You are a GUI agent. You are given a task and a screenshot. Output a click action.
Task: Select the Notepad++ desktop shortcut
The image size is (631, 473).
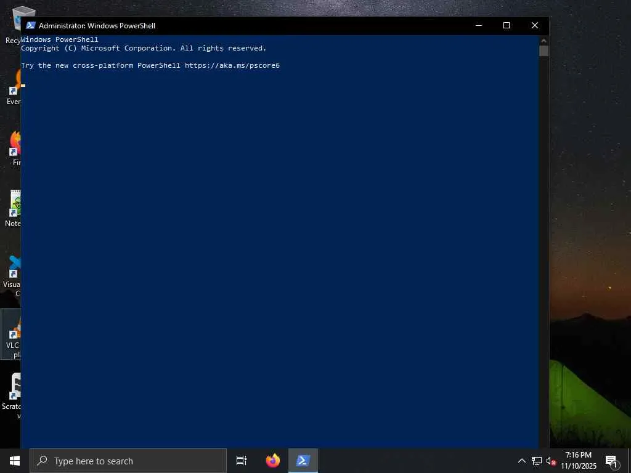(12, 208)
